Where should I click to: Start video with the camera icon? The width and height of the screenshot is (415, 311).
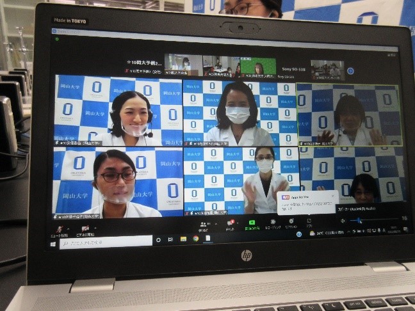(x=85, y=228)
